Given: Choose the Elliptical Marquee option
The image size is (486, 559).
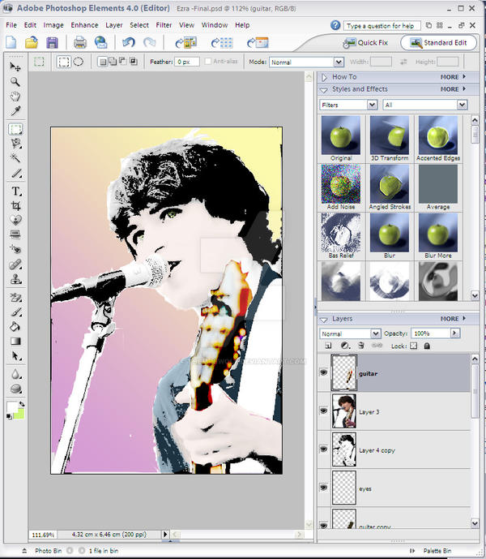Looking at the screenshot, I should coord(79,62).
